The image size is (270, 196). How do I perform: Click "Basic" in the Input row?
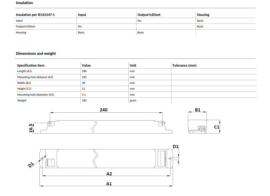(x=200, y=21)
